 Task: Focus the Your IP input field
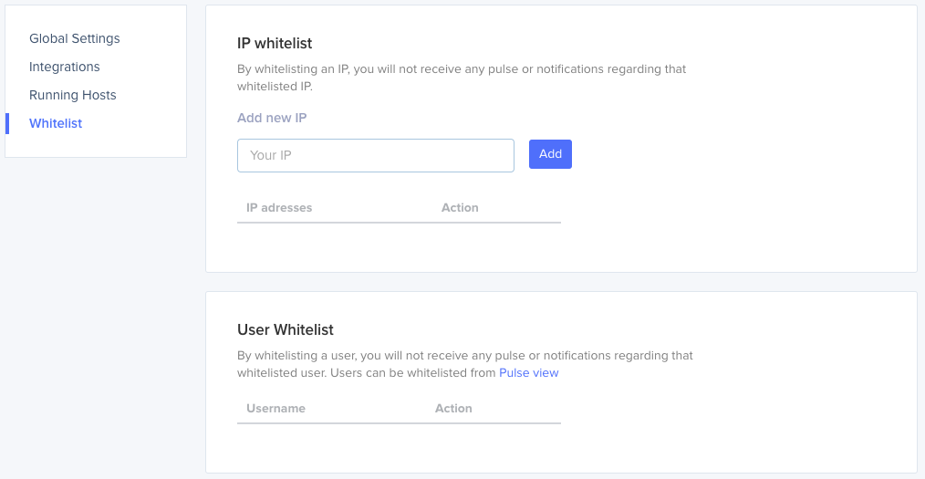pyautogui.click(x=375, y=155)
